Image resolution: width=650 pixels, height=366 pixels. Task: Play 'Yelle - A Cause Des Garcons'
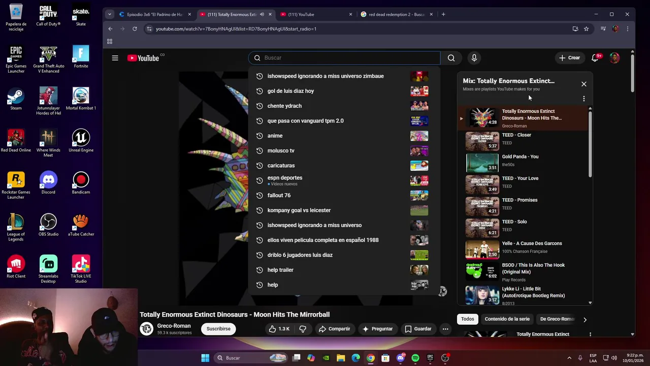coord(523,249)
